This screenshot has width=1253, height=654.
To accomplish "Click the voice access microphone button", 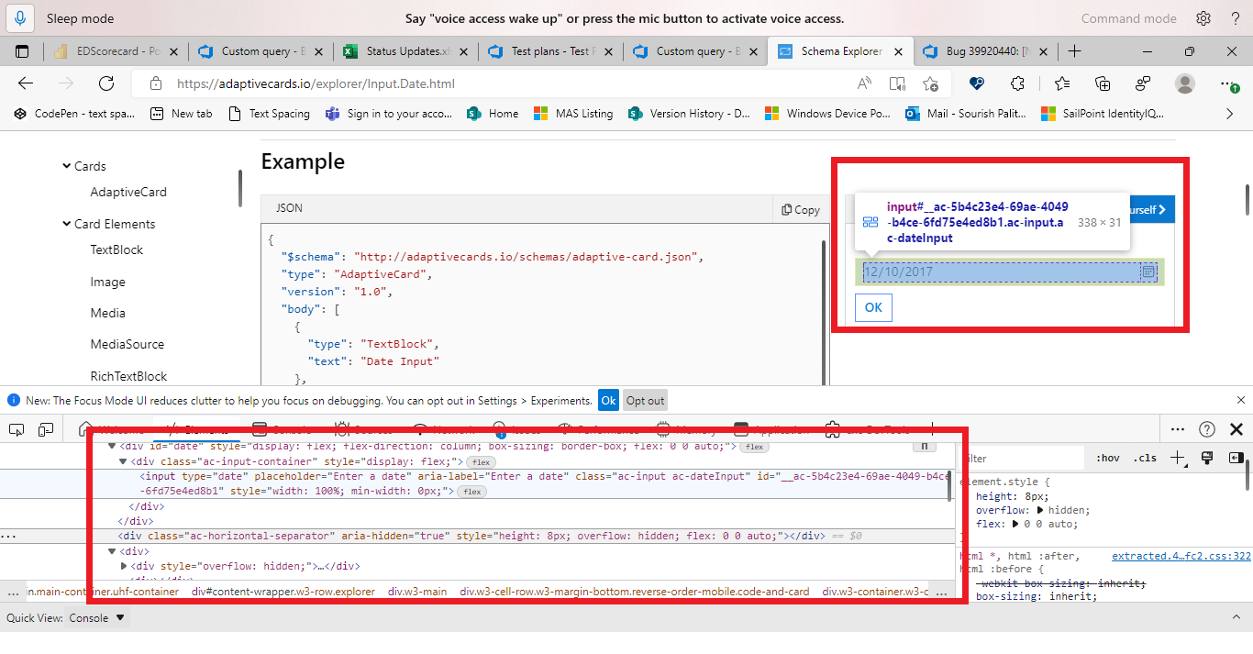I will point(20,18).
